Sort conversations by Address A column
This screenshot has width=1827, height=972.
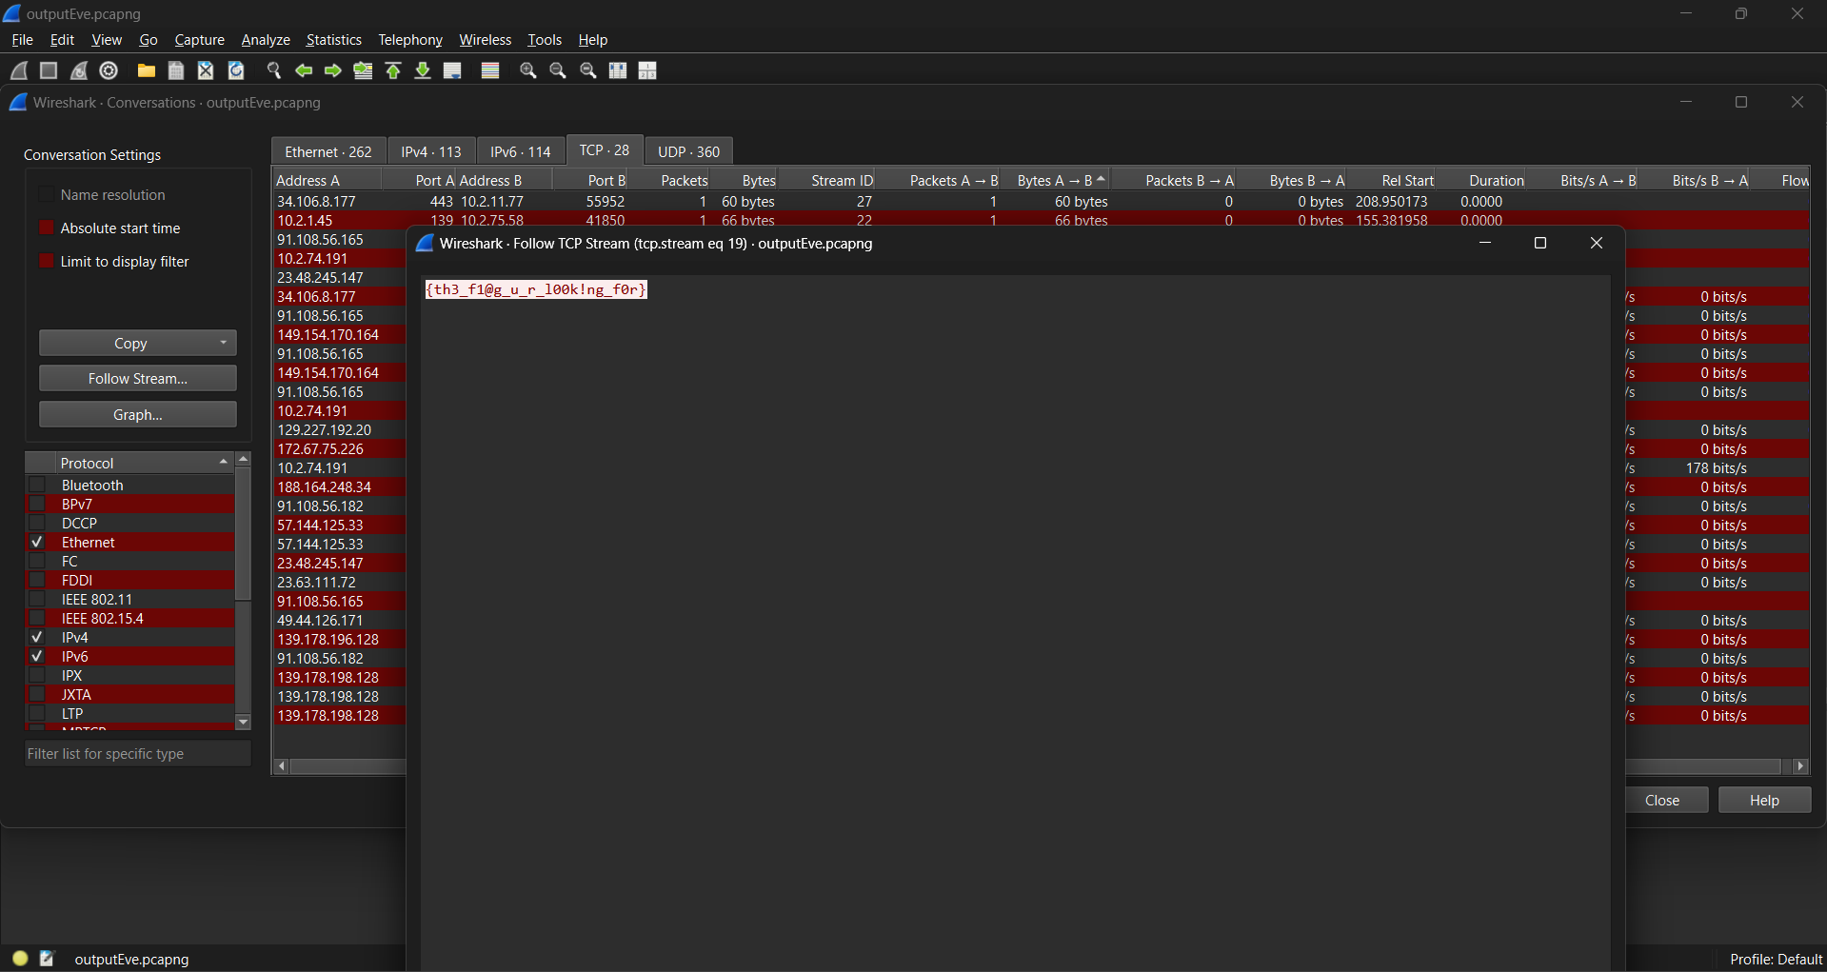328,180
